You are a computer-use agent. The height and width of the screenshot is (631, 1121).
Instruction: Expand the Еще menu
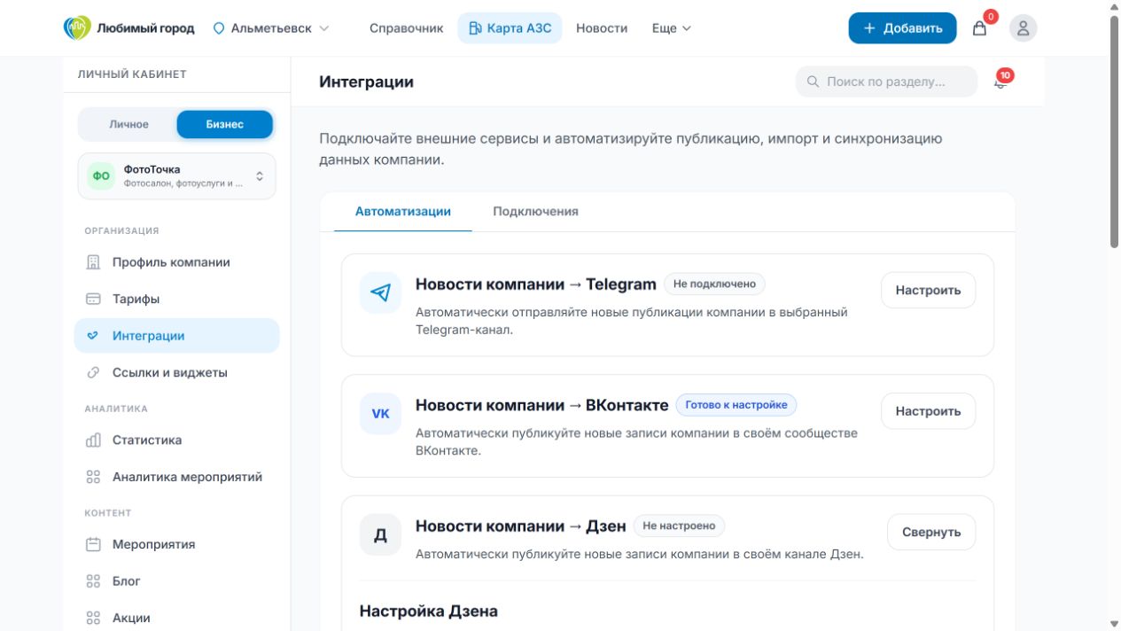tap(672, 28)
